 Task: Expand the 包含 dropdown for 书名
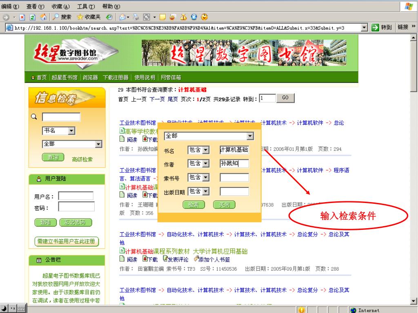coord(206,150)
